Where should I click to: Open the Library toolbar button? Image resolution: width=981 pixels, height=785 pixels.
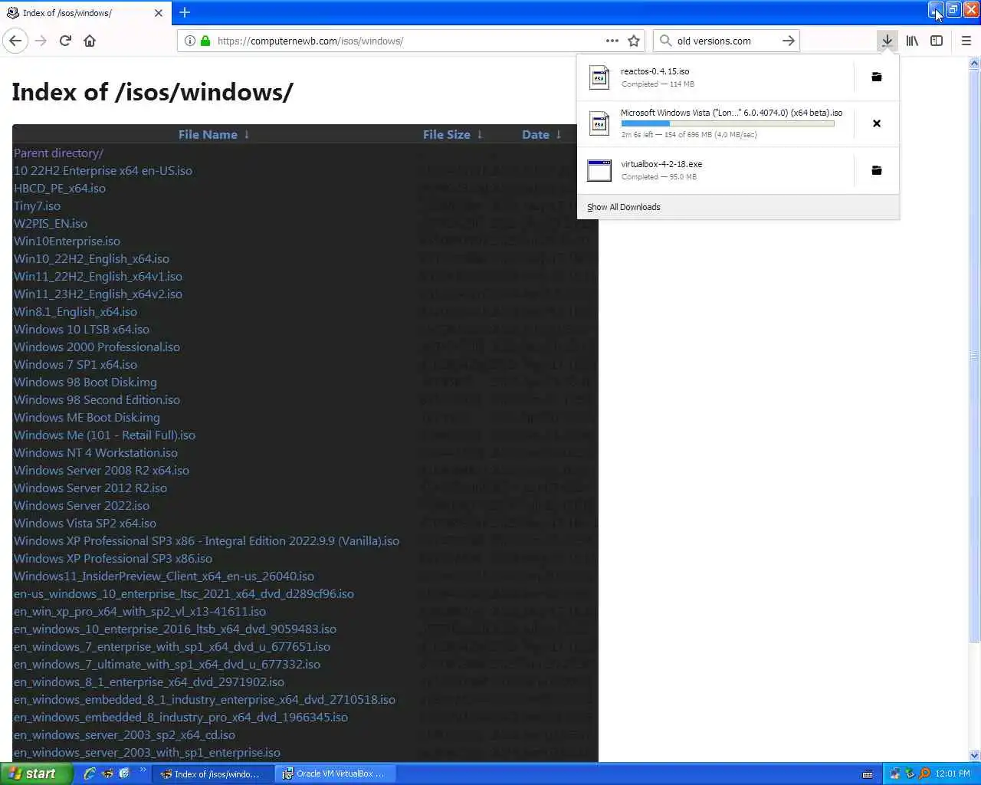(x=912, y=41)
